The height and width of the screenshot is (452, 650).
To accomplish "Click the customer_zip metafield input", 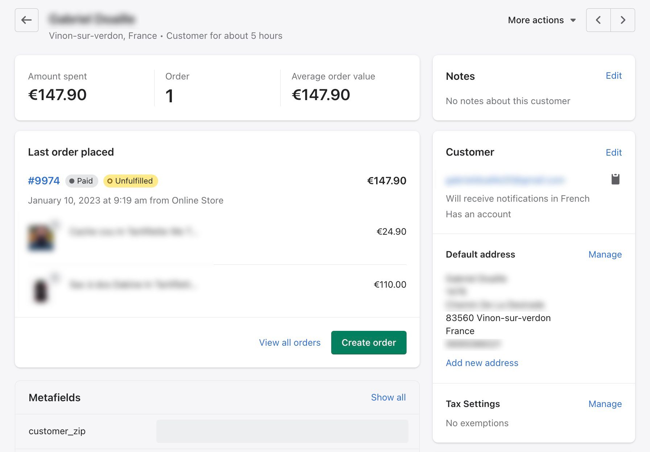I will click(x=282, y=431).
